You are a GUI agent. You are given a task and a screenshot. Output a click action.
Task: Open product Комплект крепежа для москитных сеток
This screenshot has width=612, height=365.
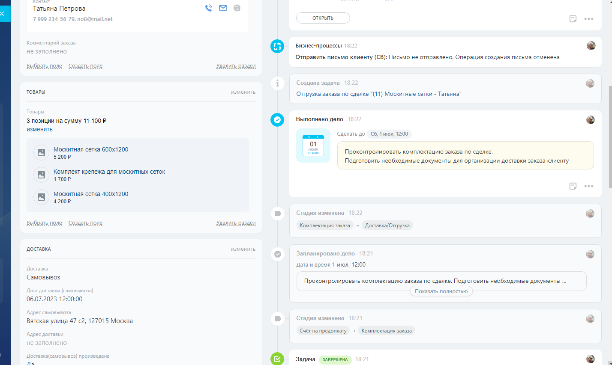pyautogui.click(x=109, y=172)
